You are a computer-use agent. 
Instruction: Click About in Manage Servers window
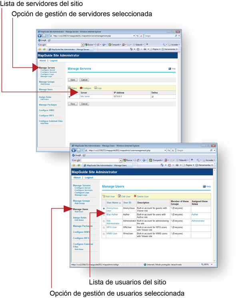pyautogui.click(x=43, y=60)
